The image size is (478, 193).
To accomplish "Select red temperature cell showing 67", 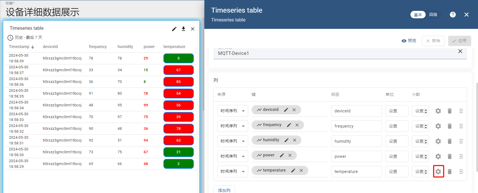I will click(178, 70).
